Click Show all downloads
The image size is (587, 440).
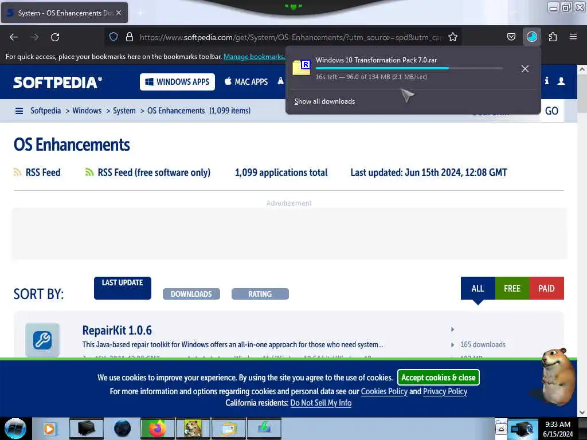point(324,101)
